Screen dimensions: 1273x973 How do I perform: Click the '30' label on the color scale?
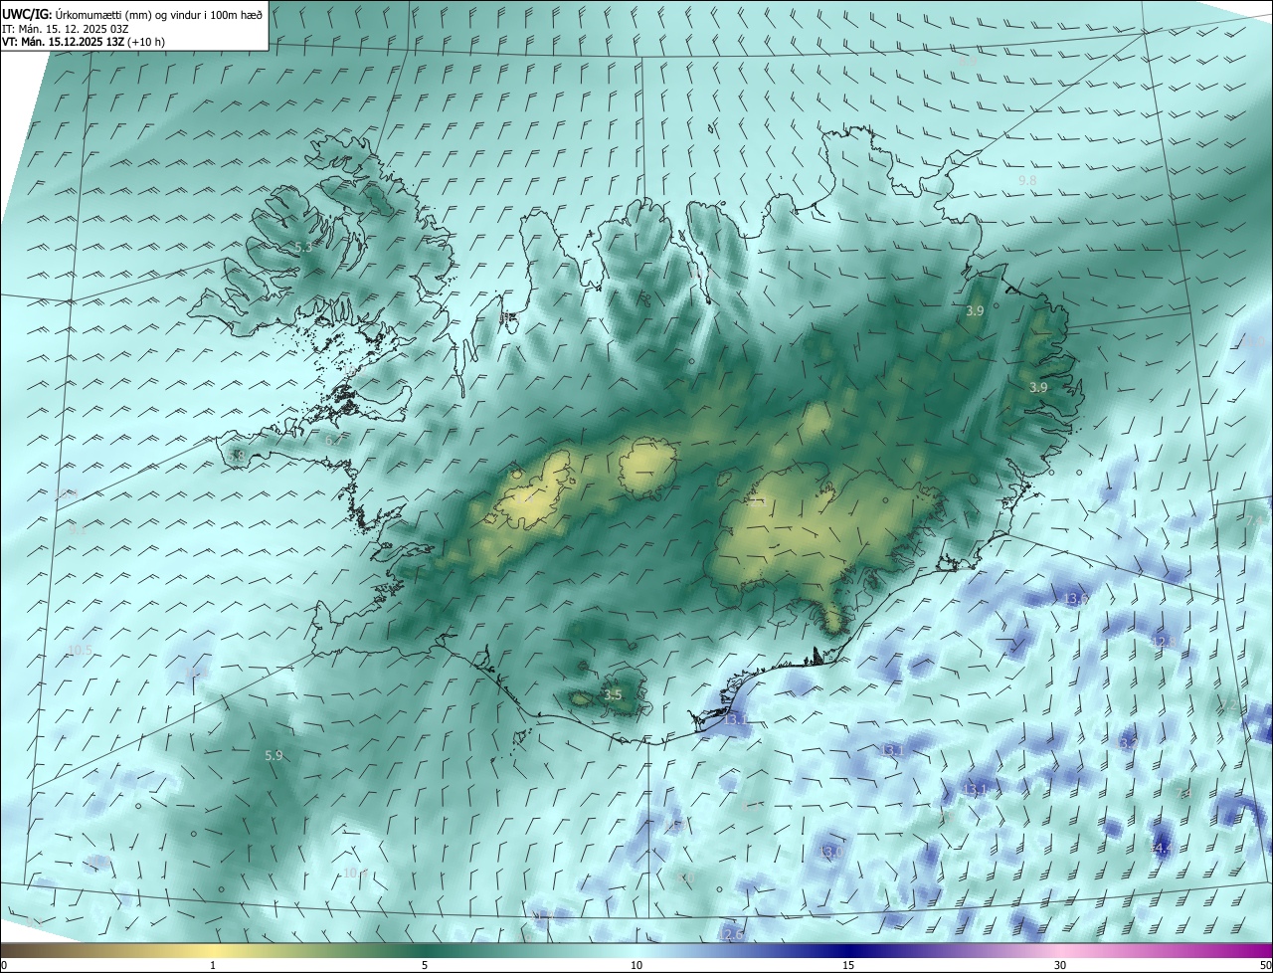(1060, 966)
